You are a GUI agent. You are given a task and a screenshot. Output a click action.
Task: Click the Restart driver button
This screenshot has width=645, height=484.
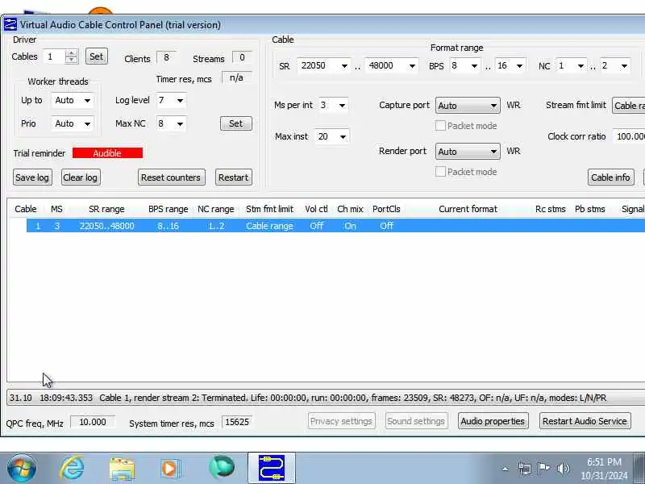pyautogui.click(x=234, y=177)
